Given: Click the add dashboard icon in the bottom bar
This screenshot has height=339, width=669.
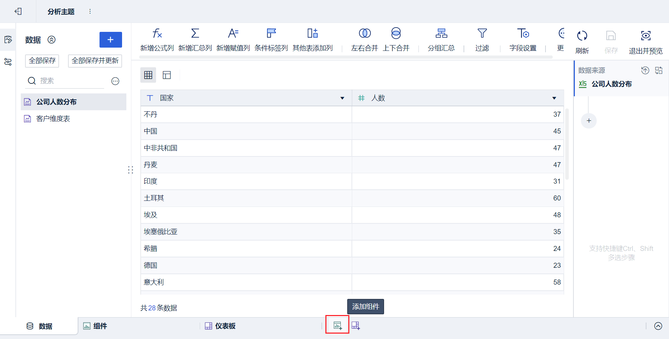Looking at the screenshot, I should point(355,325).
